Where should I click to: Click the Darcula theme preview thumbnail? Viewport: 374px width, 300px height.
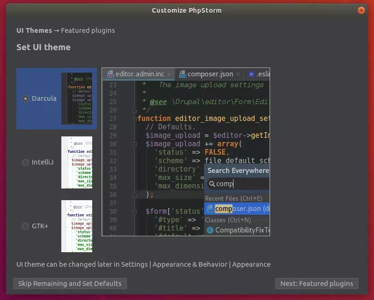click(x=77, y=98)
